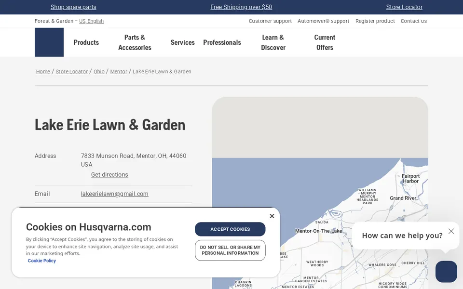The image size is (463, 289).
Task: Close the cookie banner with X
Action: click(x=272, y=216)
